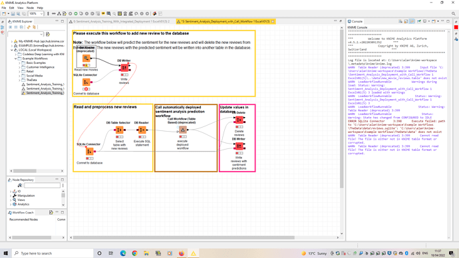This screenshot has width=459, height=258.
Task: Open the Help menu
Action: (x=40, y=8)
